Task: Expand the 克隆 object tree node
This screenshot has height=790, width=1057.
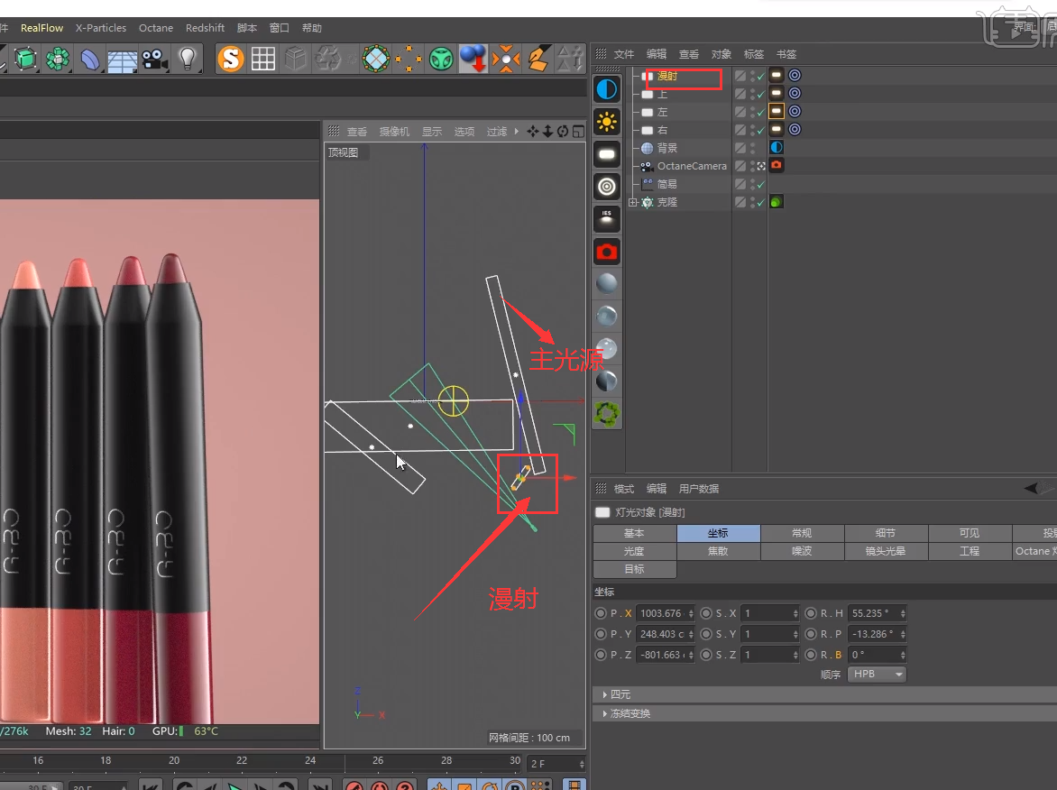Action: (633, 203)
